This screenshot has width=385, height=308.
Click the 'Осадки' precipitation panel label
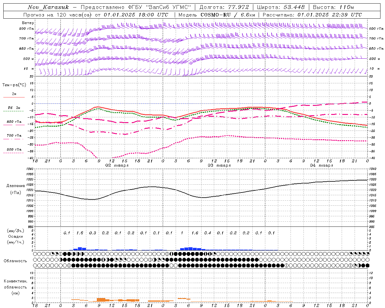coord(16,236)
